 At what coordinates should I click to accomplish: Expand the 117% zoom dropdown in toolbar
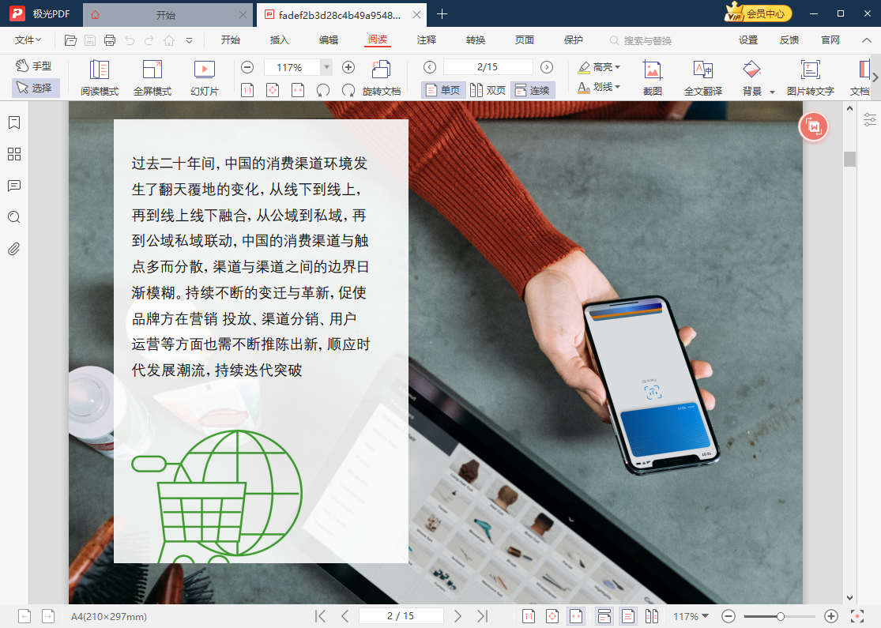(327, 68)
